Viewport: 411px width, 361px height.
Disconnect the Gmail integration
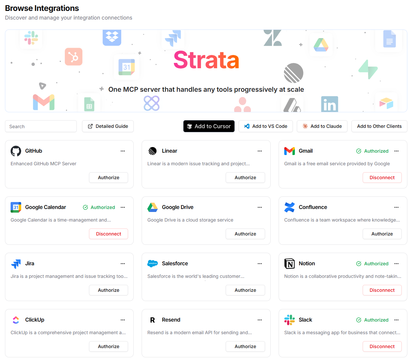click(382, 178)
